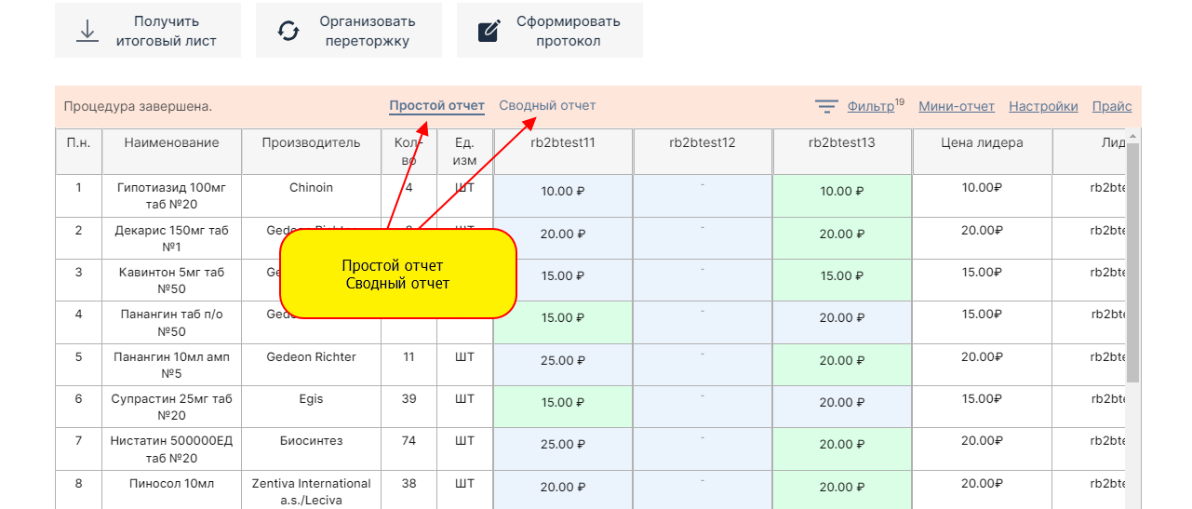Click the filter lines icon
Viewport: 1192px width, 509px height.
826,106
